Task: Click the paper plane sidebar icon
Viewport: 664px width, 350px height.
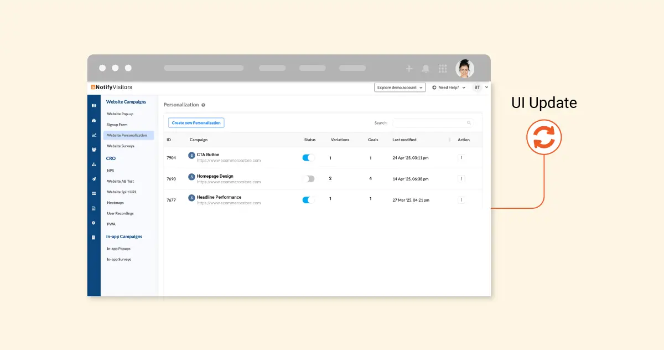Action: click(x=94, y=179)
